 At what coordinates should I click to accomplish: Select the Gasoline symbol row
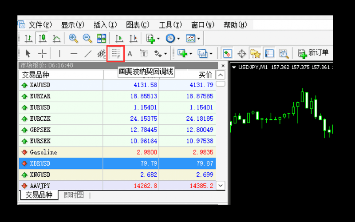point(117,152)
